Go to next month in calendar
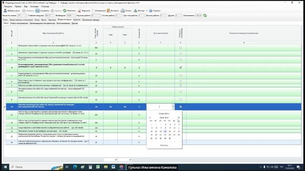 click(179, 117)
